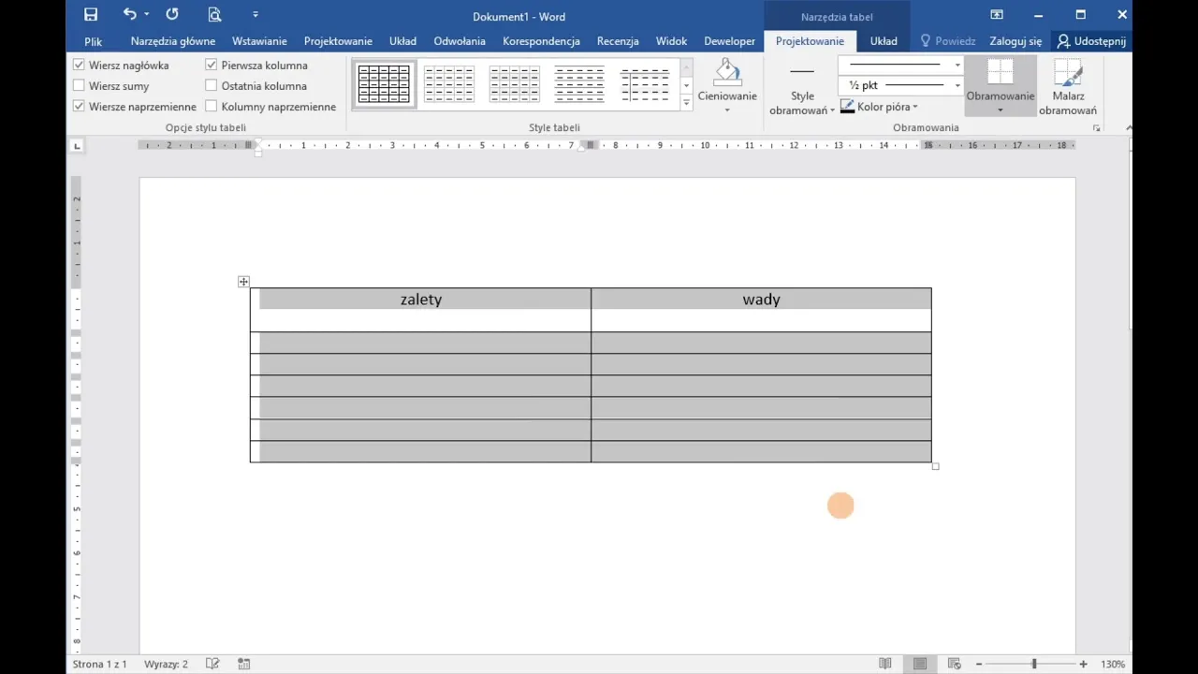Viewport: 1198px width, 674px height.
Task: Enable the Wiersz sumy checkbox
Action: coord(80,86)
